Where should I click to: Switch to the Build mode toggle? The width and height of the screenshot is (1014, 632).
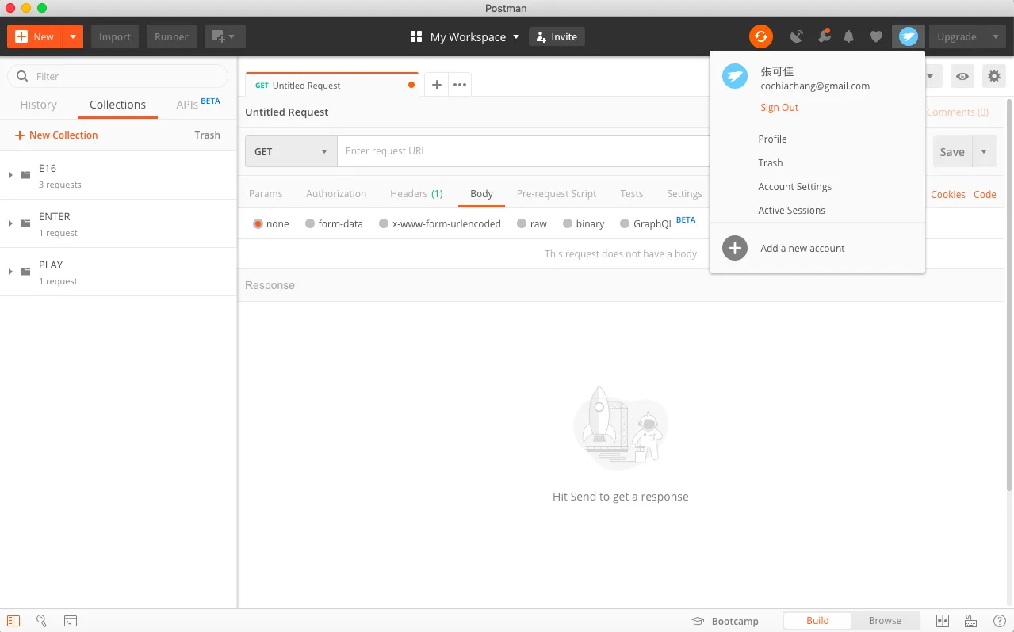point(817,621)
